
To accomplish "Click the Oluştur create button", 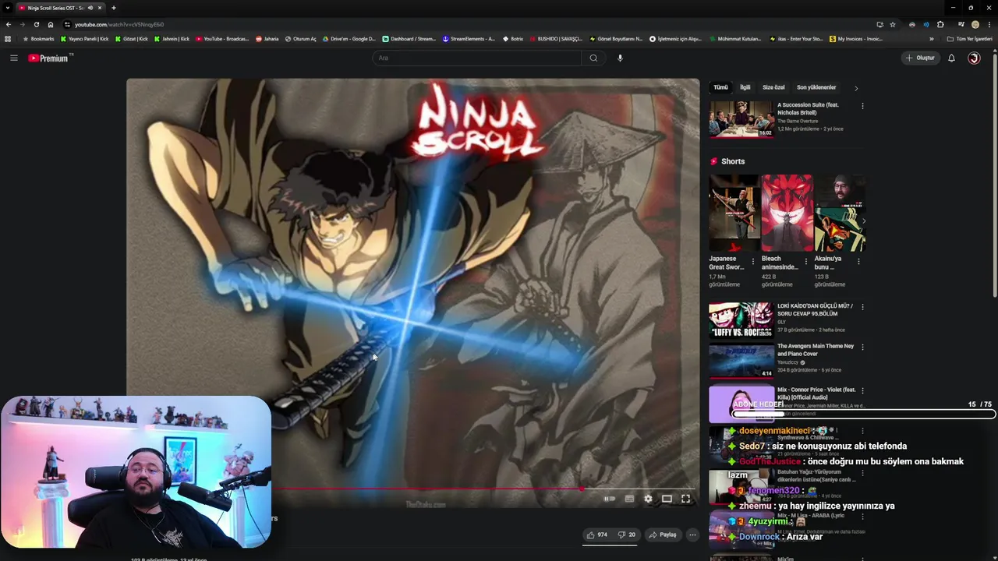I will pos(920,58).
